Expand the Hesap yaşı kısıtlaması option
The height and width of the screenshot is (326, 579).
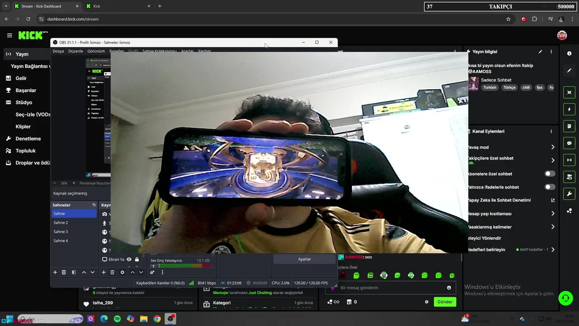(x=552, y=214)
